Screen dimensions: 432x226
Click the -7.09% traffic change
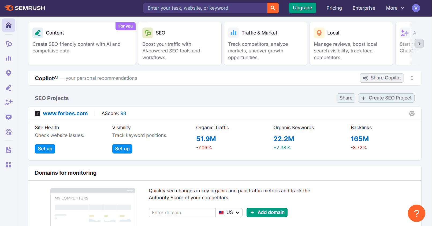click(204, 148)
